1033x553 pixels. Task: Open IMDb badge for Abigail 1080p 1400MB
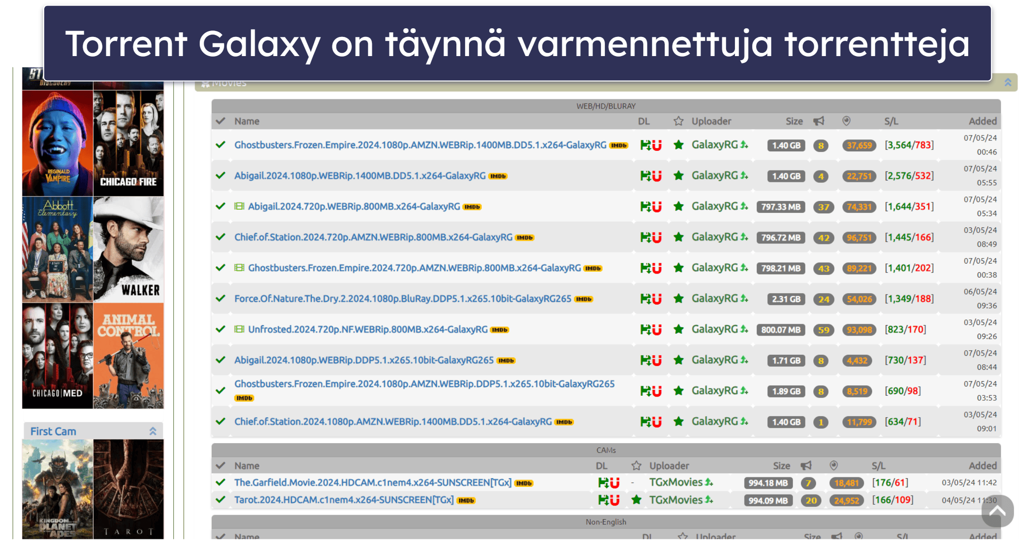498,176
